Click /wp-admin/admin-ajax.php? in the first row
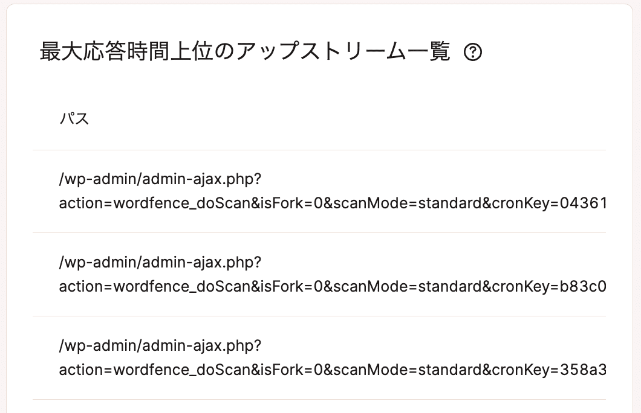The image size is (641, 413). click(x=160, y=179)
